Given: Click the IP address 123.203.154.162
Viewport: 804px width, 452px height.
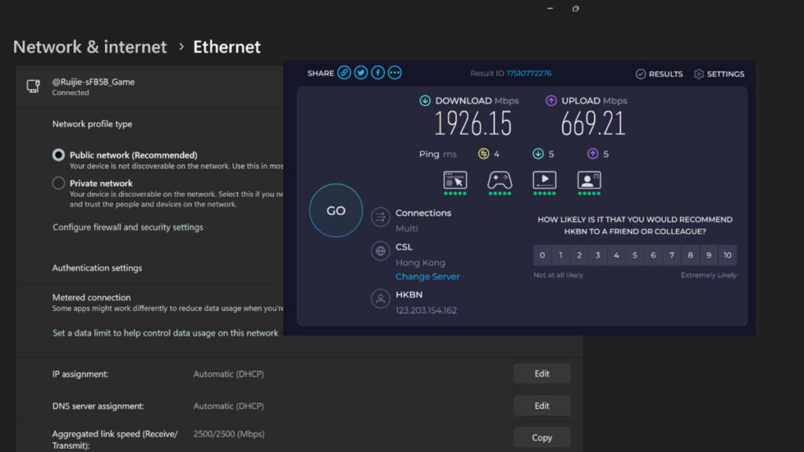Looking at the screenshot, I should (x=426, y=310).
